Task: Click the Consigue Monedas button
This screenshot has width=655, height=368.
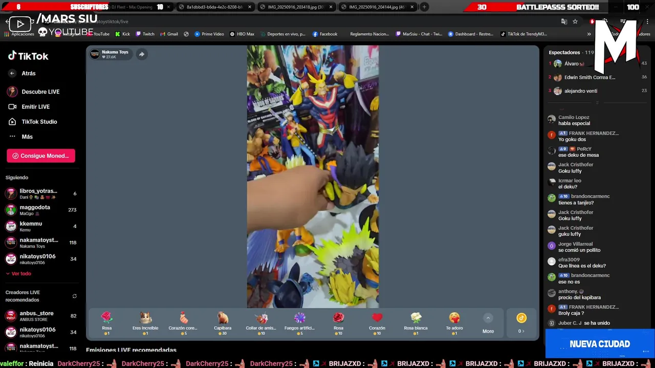Action: pyautogui.click(x=41, y=156)
